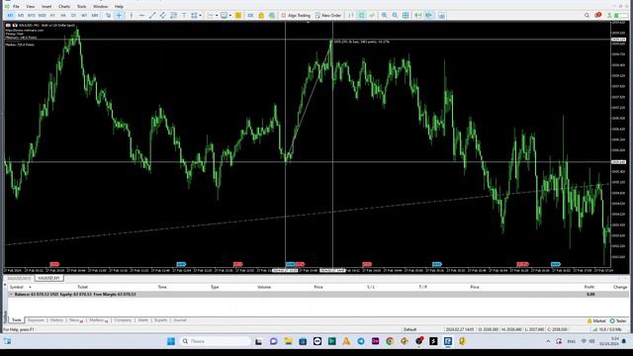This screenshot has width=633, height=356.
Task: Open search with the magnifier icon
Action: (587, 16)
